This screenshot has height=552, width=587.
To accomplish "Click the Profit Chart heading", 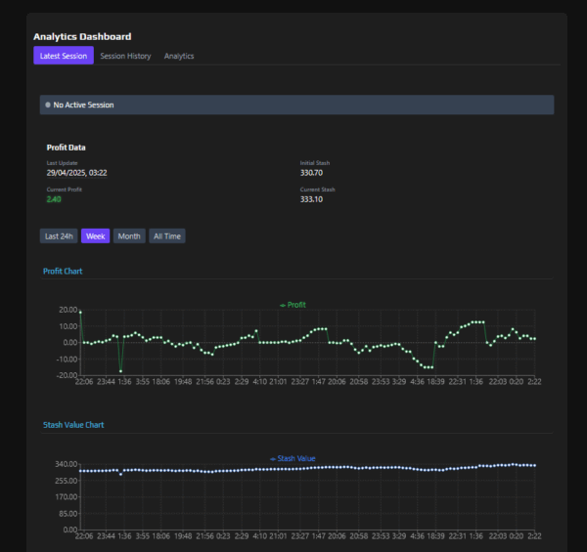I will pyautogui.click(x=63, y=271).
